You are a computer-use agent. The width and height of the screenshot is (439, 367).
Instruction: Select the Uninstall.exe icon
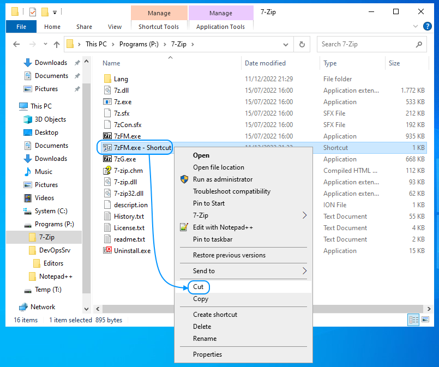pos(107,250)
